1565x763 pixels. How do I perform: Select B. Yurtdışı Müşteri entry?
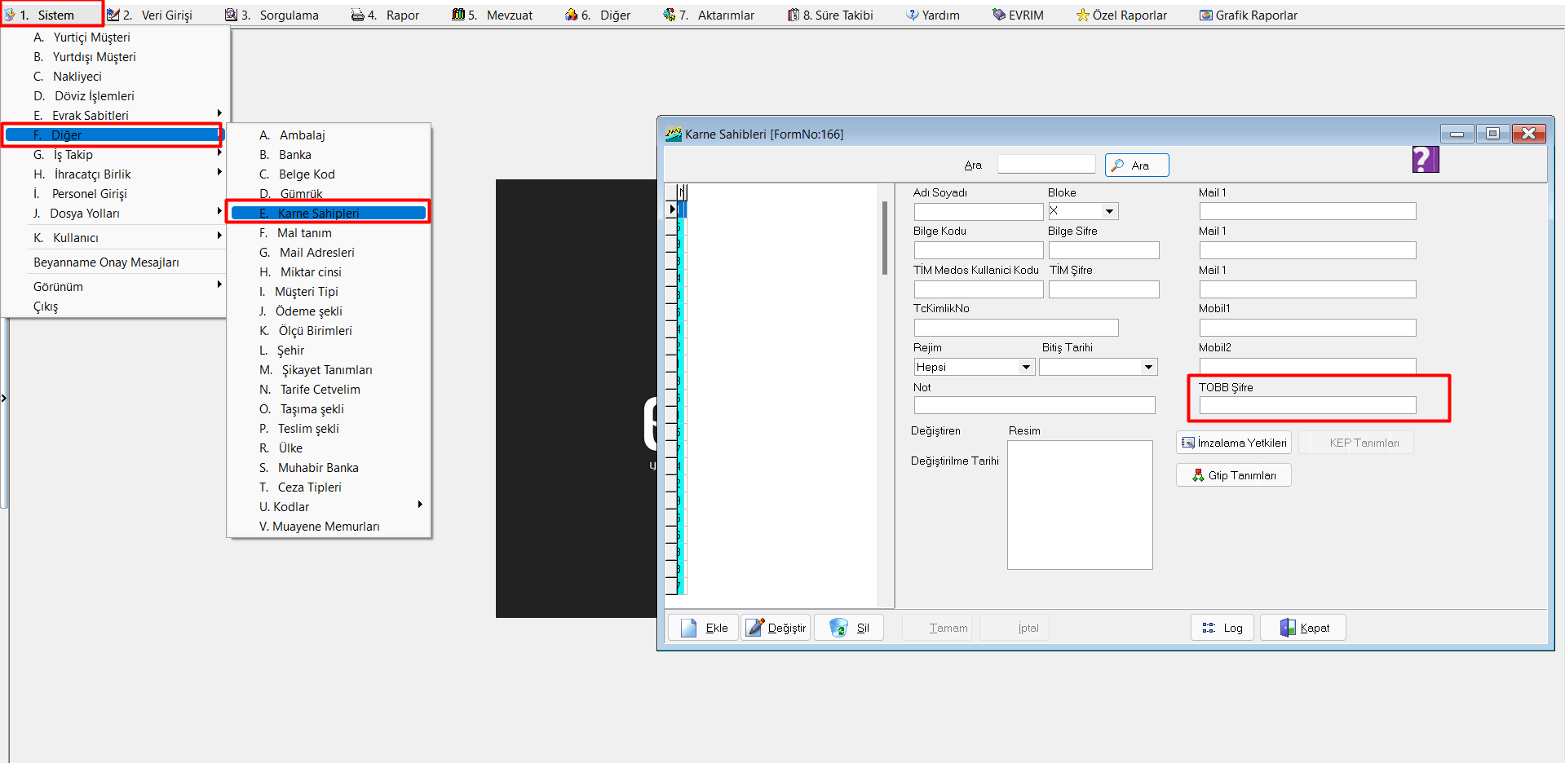tap(114, 56)
